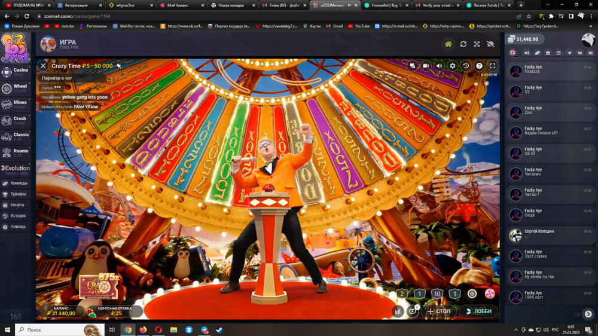
Task: Mute the game sound speaker
Action: (x=439, y=66)
